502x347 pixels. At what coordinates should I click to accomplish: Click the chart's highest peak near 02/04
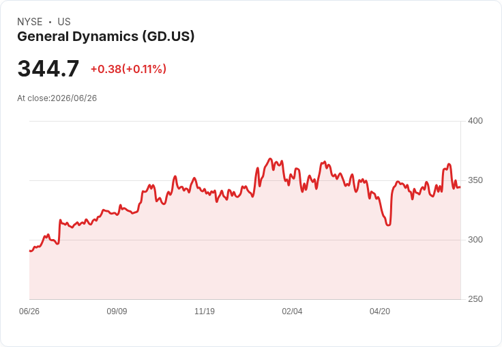(270, 158)
